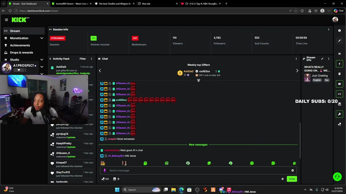The image size is (346, 194).
Task: Select the Just Chatting category thumbnail
Action: pyautogui.click(x=307, y=78)
